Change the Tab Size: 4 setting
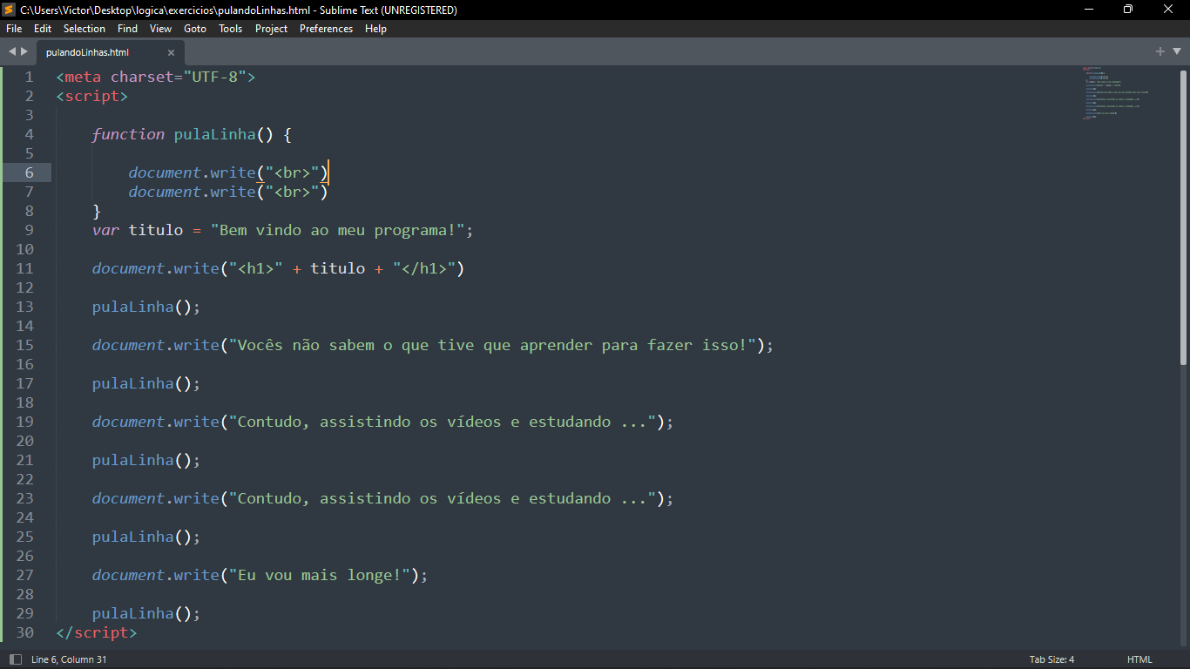The height and width of the screenshot is (669, 1190). pos(1051,659)
